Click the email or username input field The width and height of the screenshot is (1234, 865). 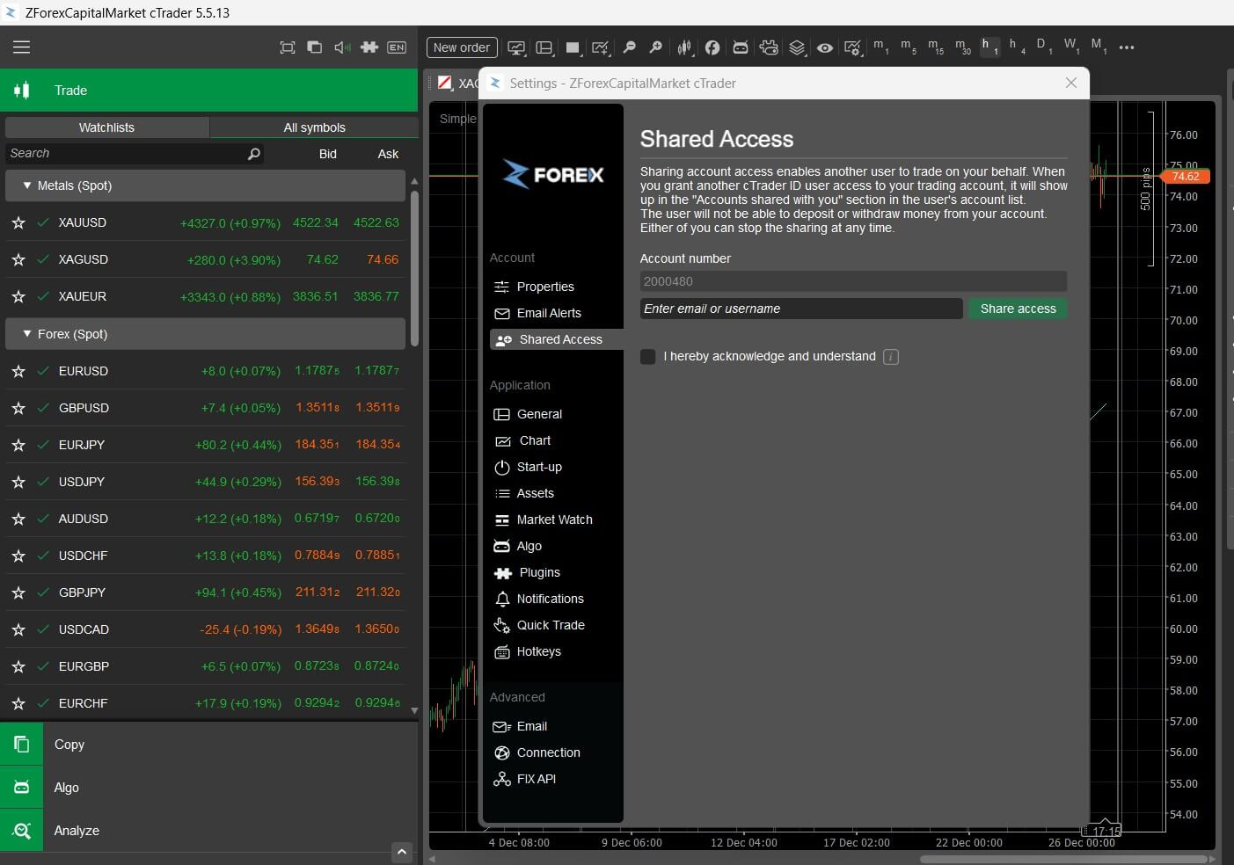click(800, 309)
